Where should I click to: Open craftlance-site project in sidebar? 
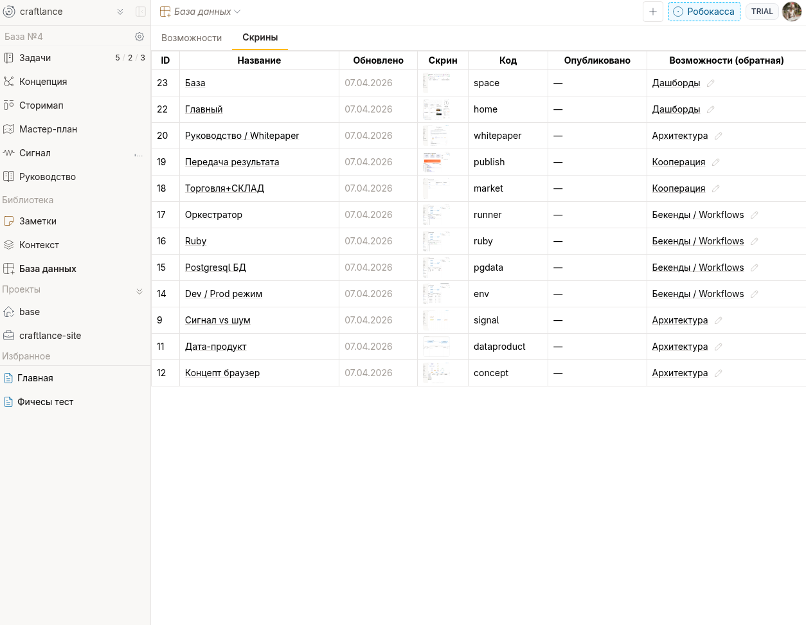(50, 336)
